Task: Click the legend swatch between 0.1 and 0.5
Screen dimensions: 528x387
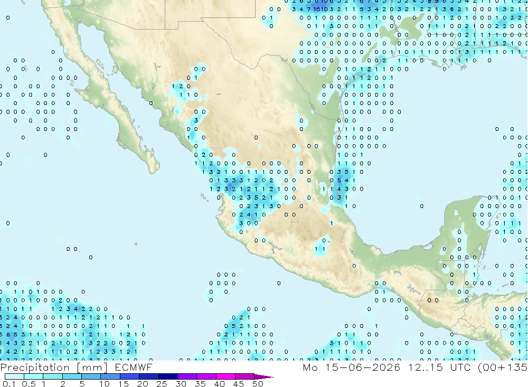Action: tap(14, 376)
